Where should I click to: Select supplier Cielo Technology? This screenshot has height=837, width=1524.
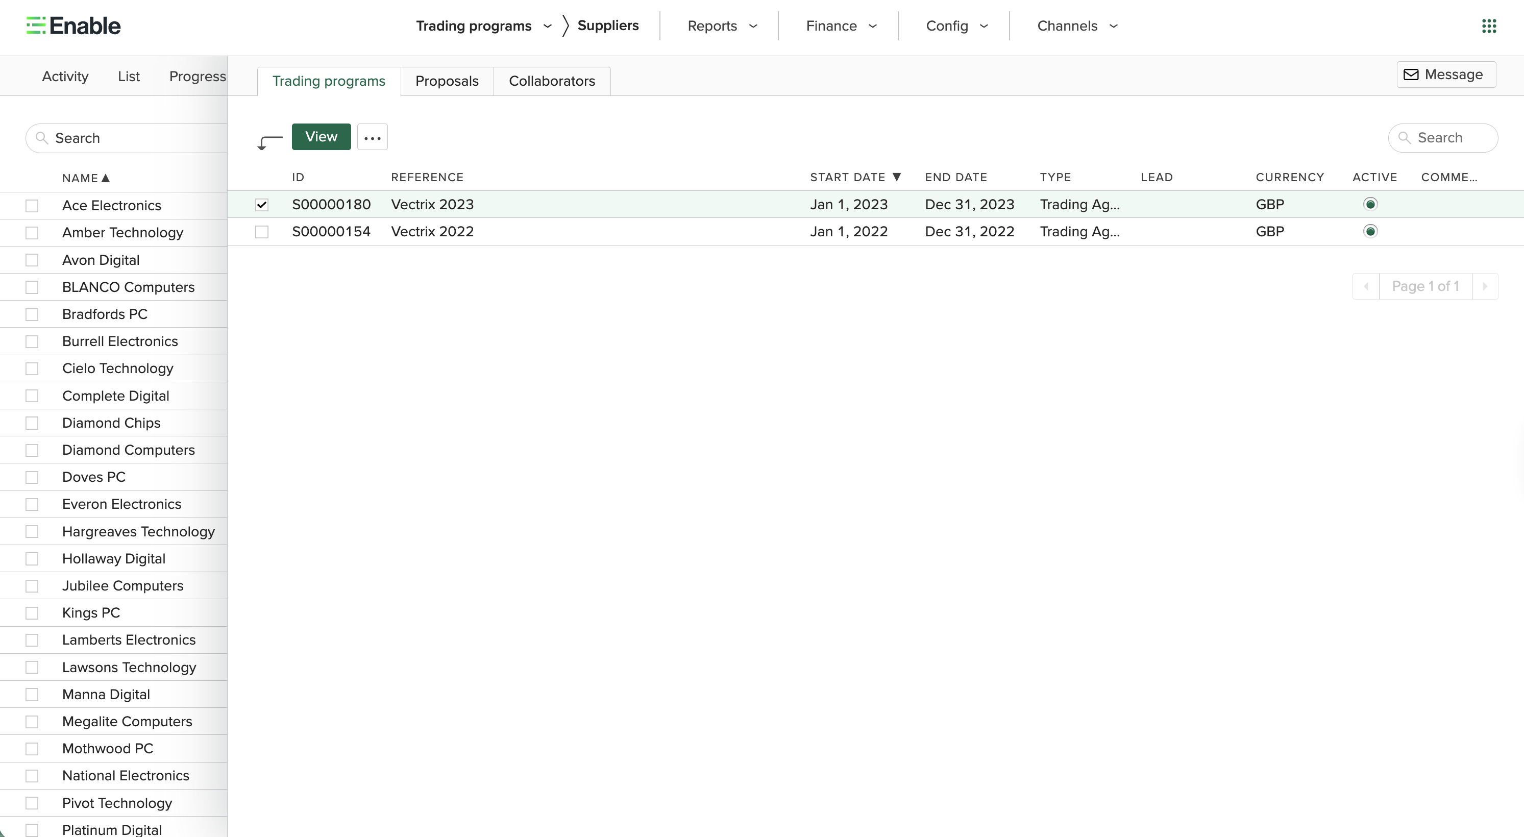pyautogui.click(x=118, y=368)
